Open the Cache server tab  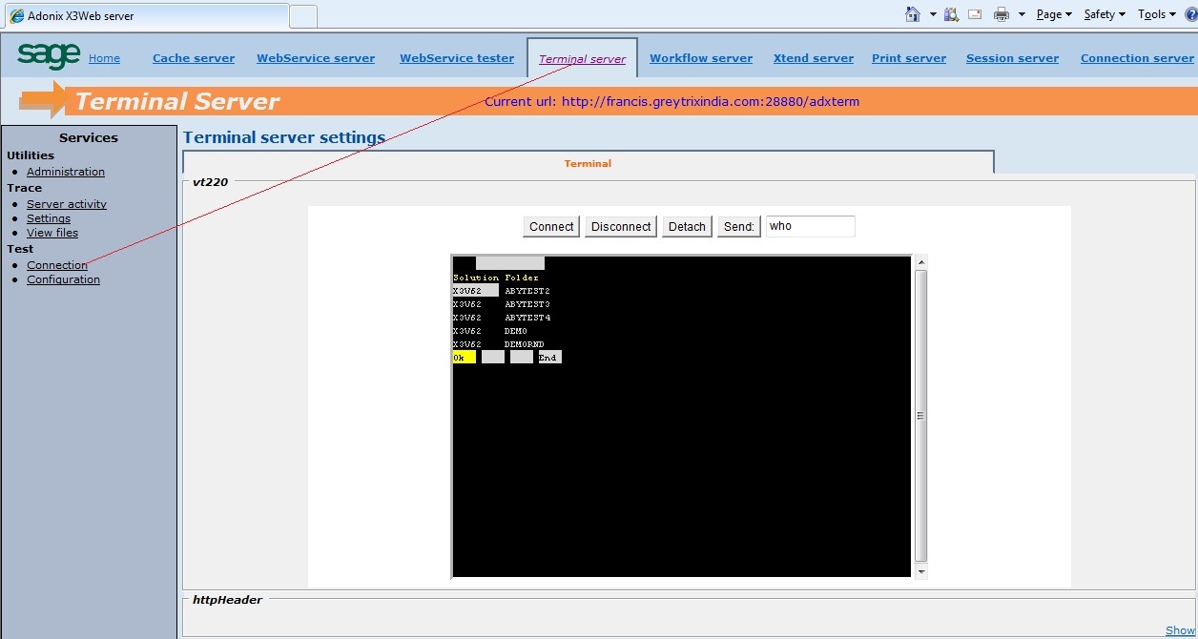click(x=194, y=58)
